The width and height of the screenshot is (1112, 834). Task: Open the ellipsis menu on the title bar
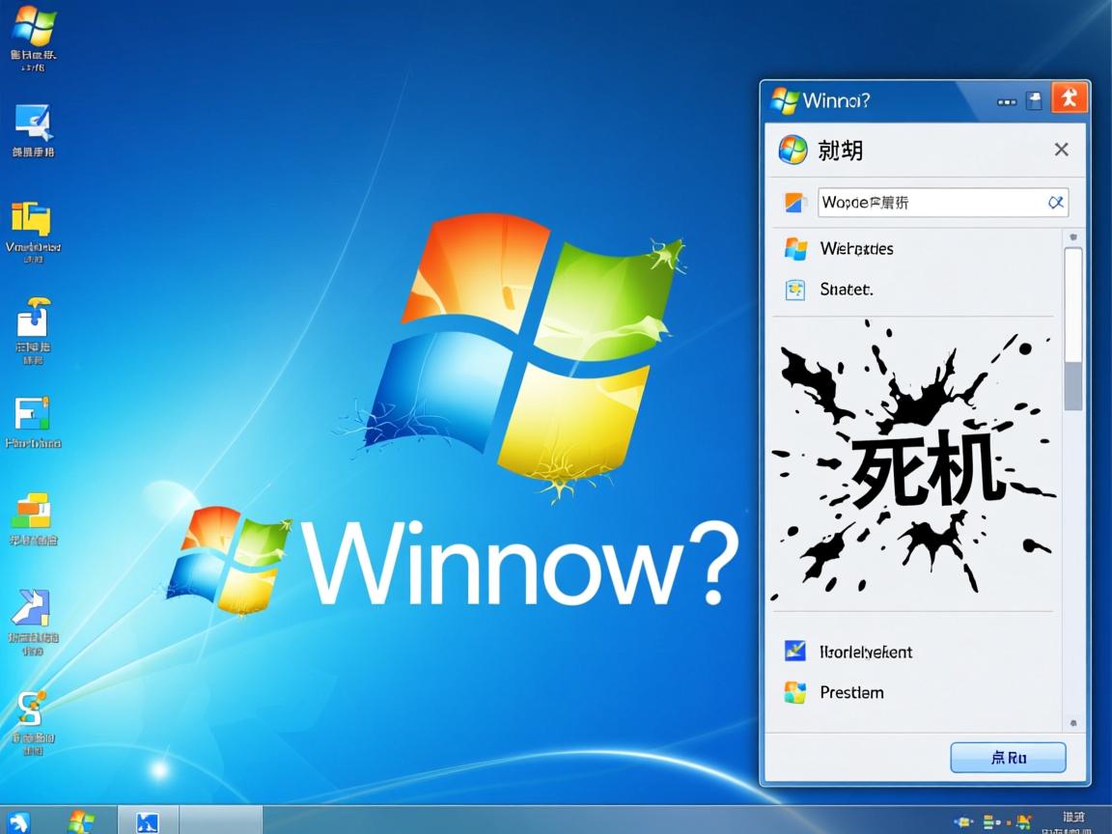[x=1006, y=101]
